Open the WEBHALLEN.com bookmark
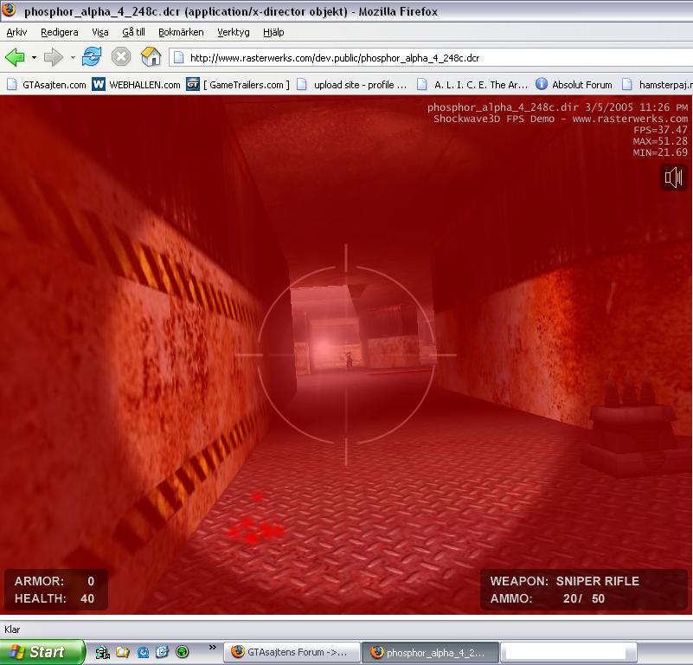 coord(136,85)
